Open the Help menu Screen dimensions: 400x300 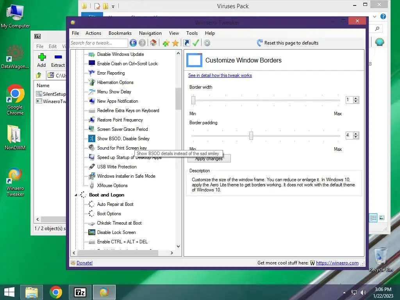click(x=210, y=33)
